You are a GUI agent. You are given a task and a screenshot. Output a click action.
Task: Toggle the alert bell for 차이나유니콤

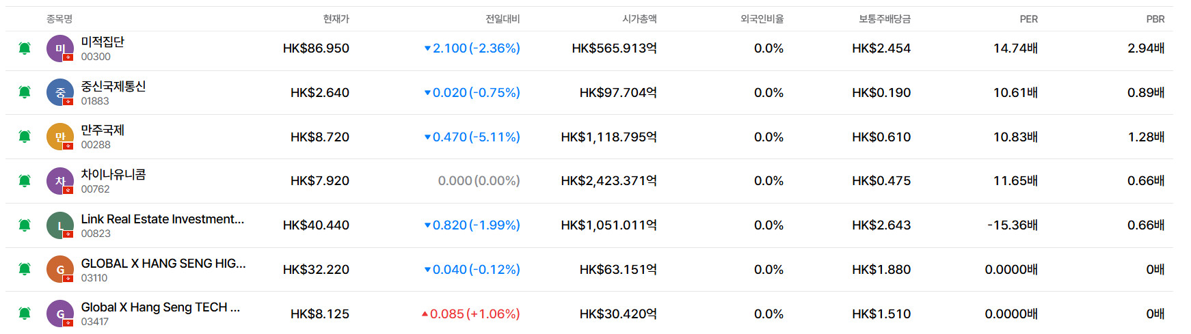pyautogui.click(x=25, y=181)
